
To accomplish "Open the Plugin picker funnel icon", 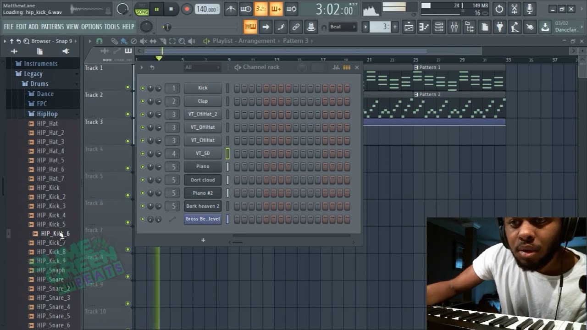I will [499, 27].
